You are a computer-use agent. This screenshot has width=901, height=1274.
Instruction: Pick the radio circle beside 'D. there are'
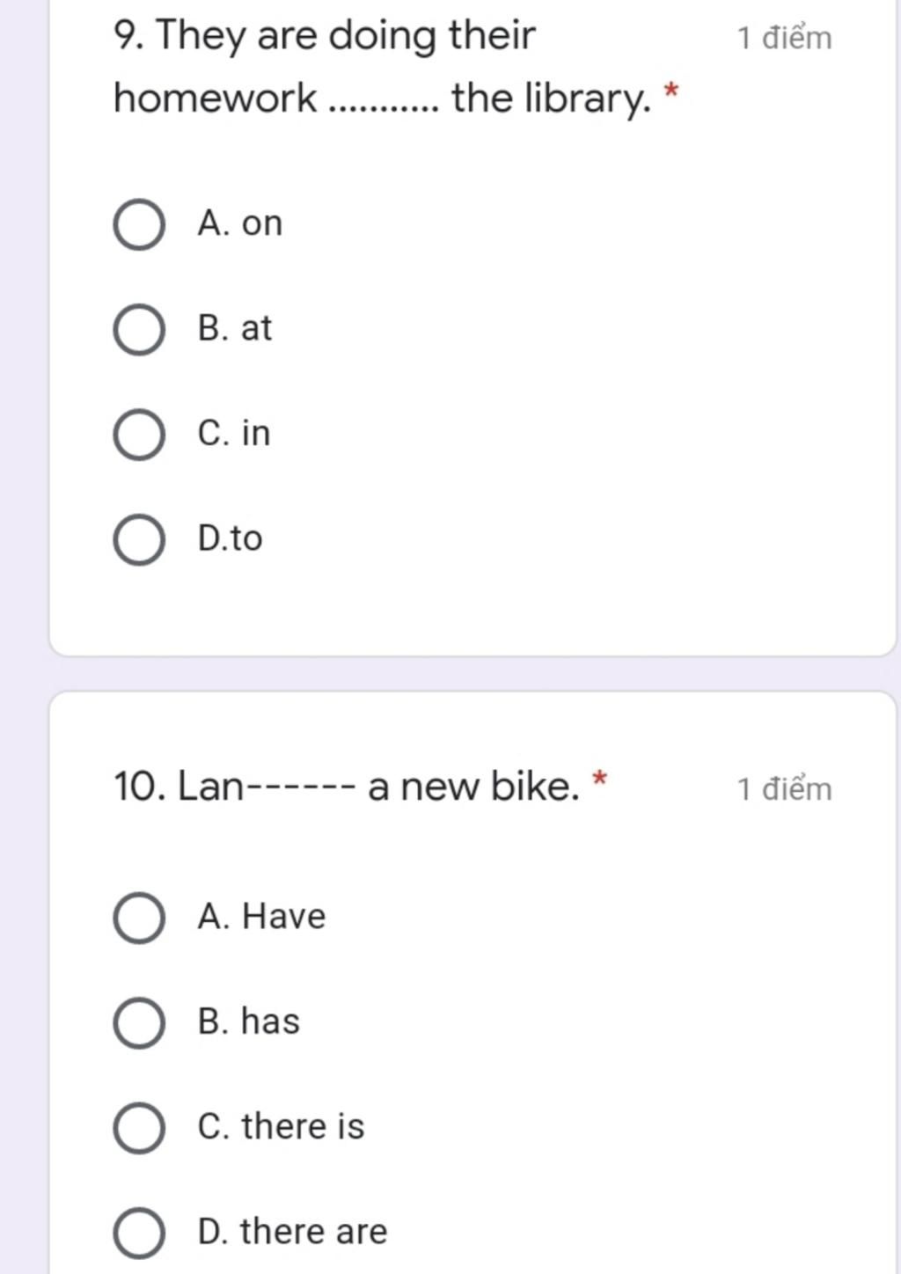click(139, 1232)
